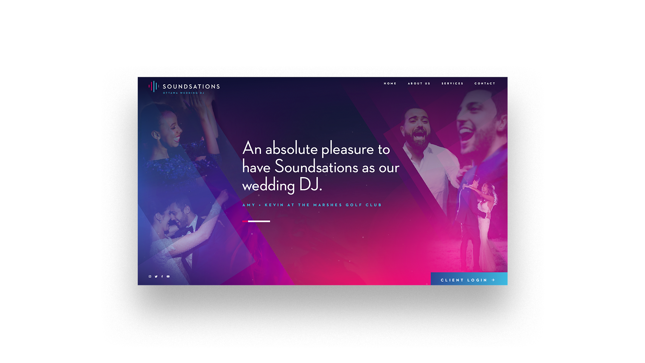Click the arrow inside Client Login button

[x=493, y=280]
